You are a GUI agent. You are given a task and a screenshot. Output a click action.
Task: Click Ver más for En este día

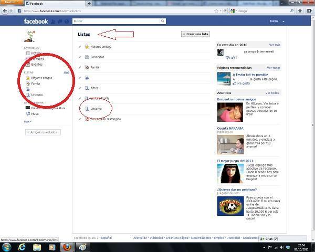pos(275,45)
